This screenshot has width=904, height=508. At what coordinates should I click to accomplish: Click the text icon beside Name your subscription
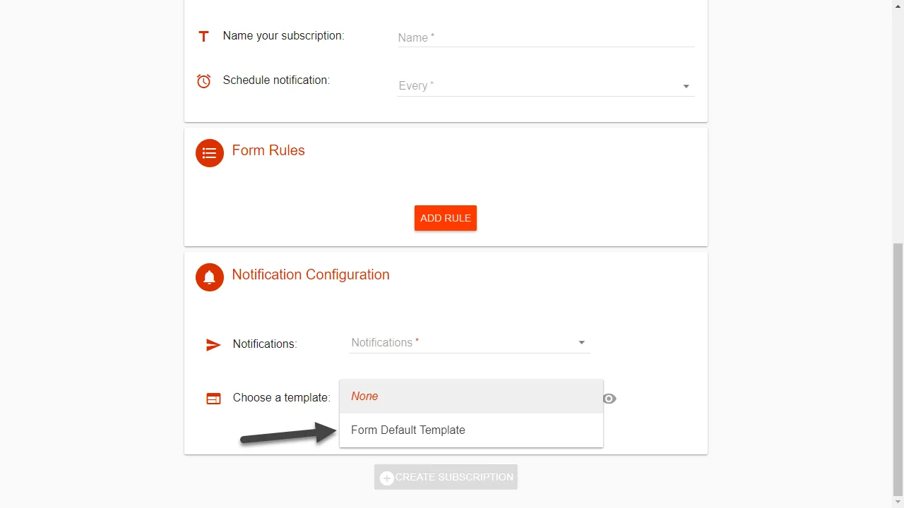(x=203, y=36)
